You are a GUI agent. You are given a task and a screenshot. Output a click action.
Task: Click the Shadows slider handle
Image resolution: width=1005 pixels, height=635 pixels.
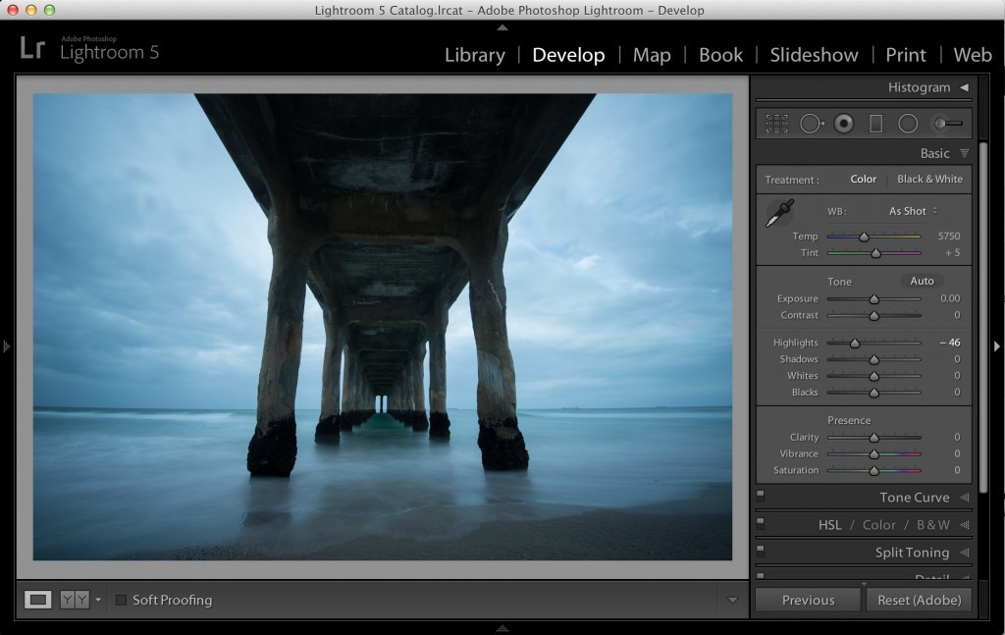873,360
